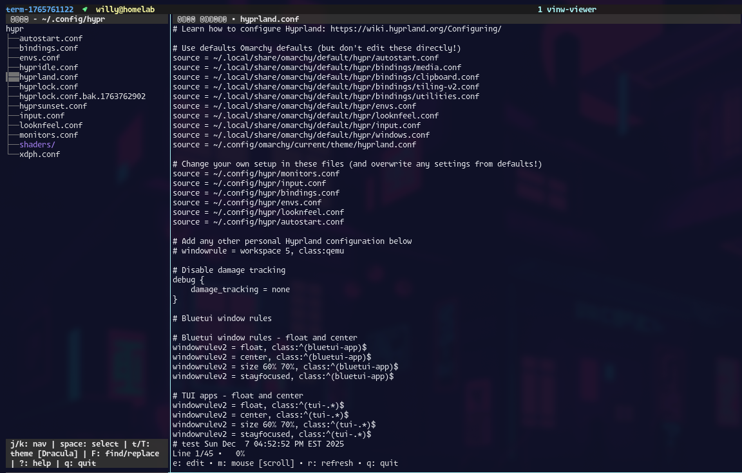This screenshot has height=473, width=742.
Task: Click the scroll percentage indicator 0%
Action: pos(240,454)
